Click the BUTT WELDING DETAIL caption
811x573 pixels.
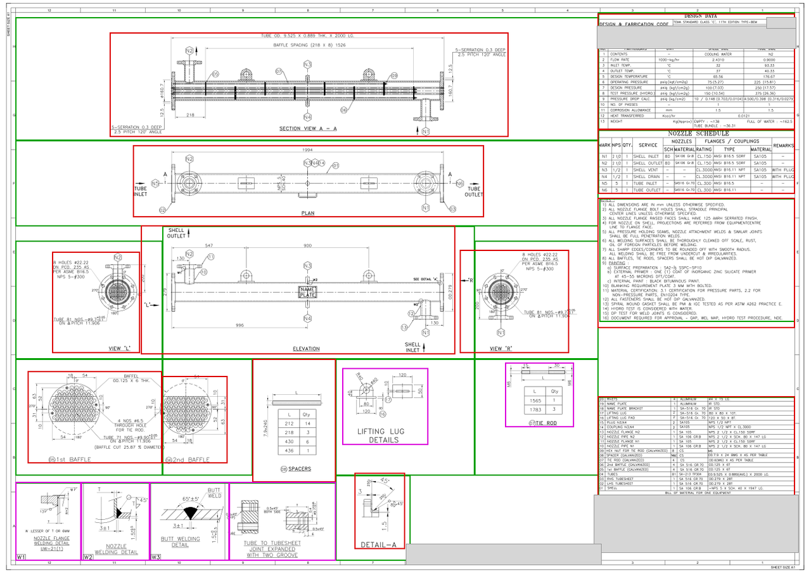[x=181, y=541]
